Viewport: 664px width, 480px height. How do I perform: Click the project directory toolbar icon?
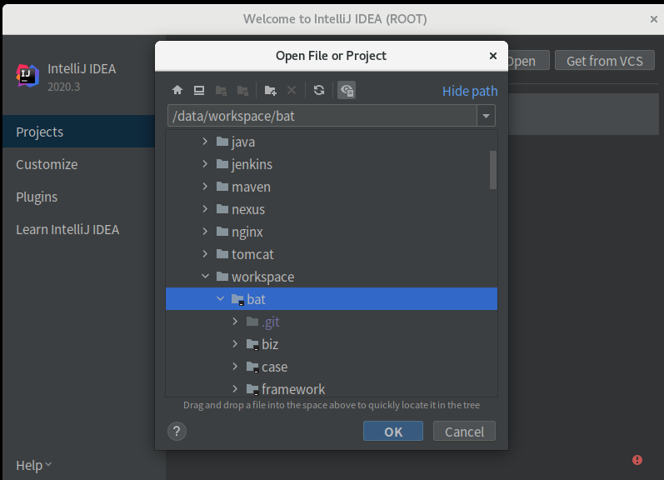click(221, 90)
